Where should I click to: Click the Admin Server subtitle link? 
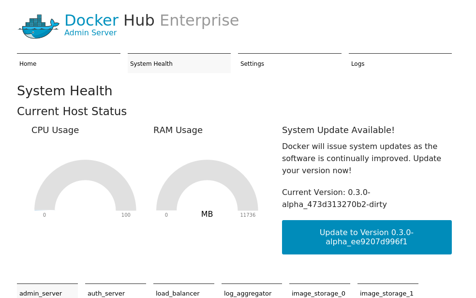(x=90, y=33)
